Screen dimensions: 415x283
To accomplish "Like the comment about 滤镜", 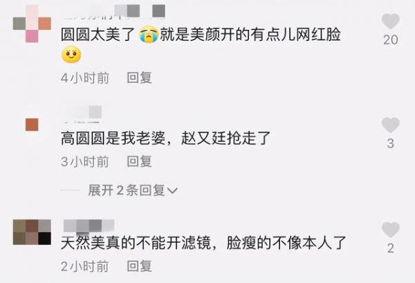I will point(390,230).
